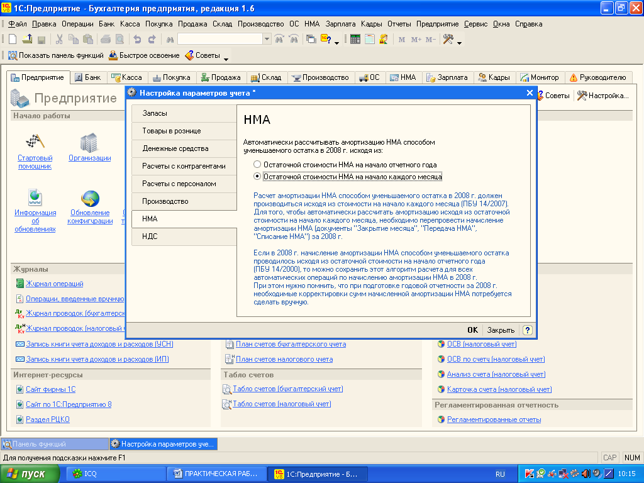Click the M+ memory toolbar button

pyautogui.click(x=416, y=40)
